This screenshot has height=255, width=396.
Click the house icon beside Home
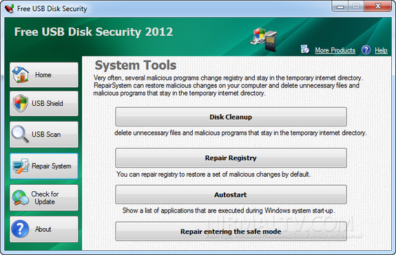click(20, 75)
